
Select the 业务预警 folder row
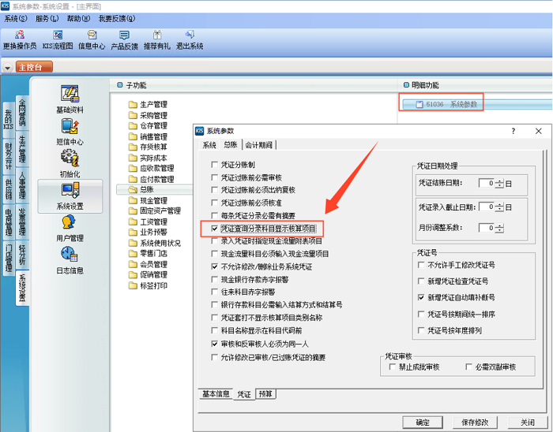tap(149, 233)
